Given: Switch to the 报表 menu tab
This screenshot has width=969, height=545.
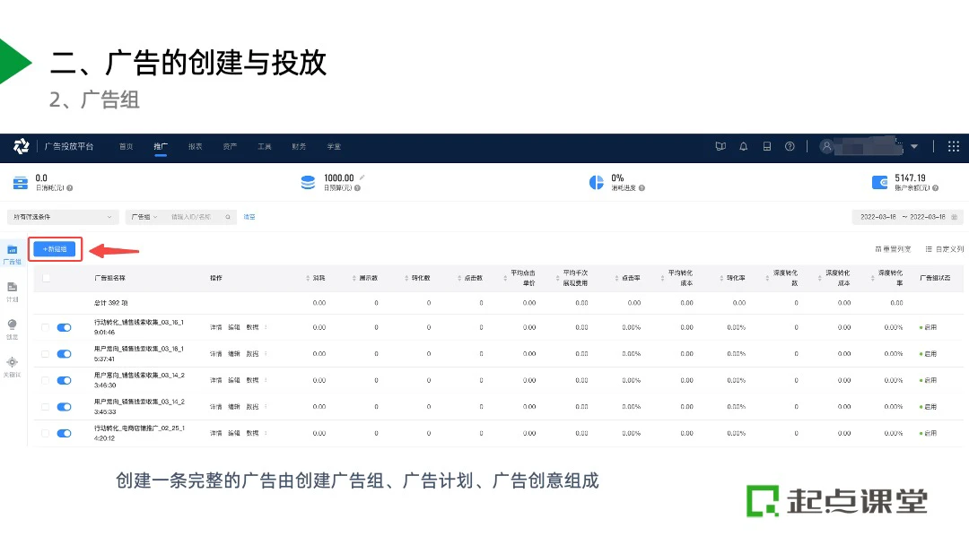Looking at the screenshot, I should (195, 146).
